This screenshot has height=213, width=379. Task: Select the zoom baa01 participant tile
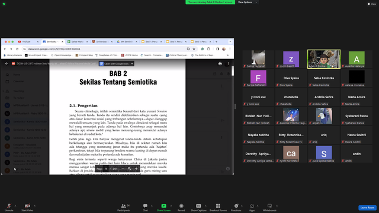click(x=291, y=59)
